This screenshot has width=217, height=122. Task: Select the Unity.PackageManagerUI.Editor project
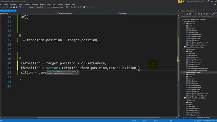196,98
